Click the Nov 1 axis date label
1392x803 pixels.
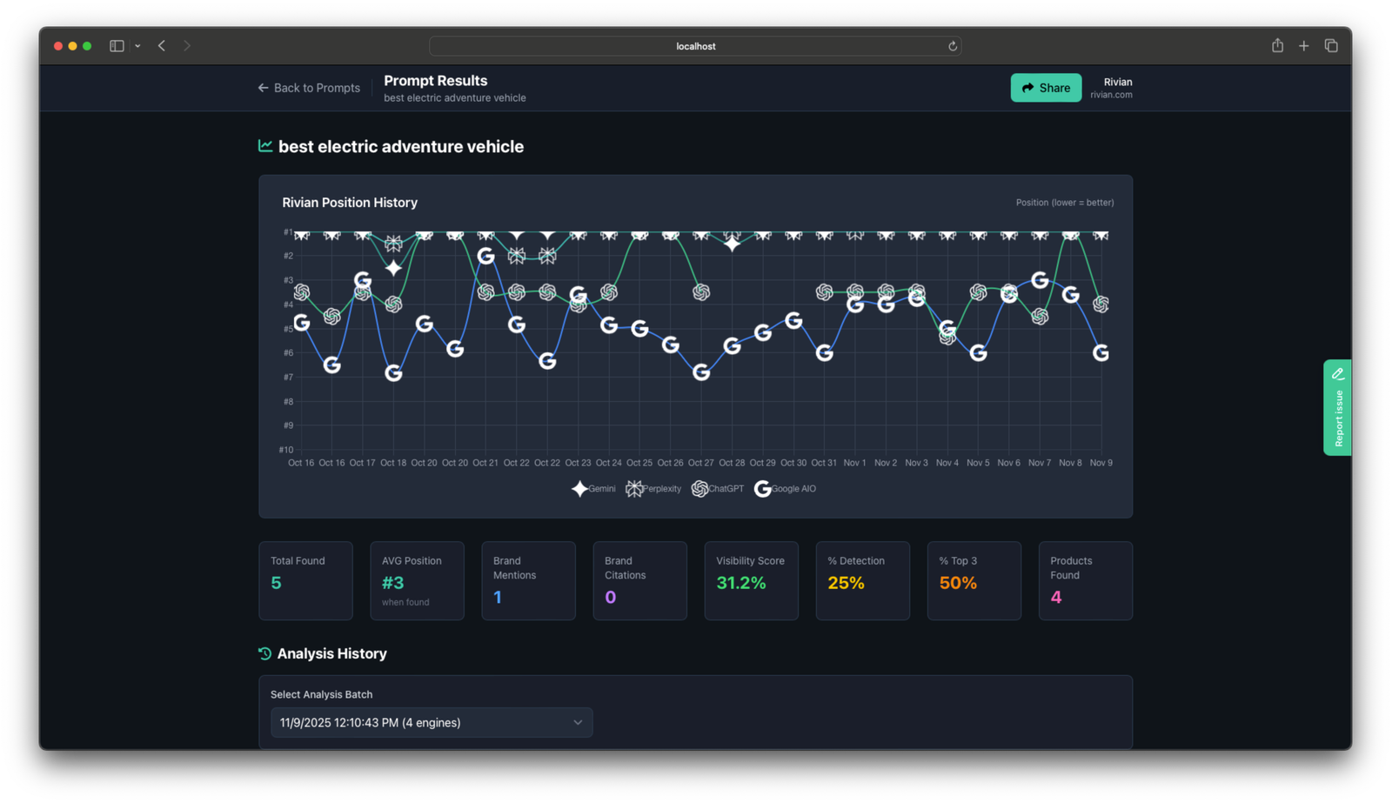coord(854,463)
